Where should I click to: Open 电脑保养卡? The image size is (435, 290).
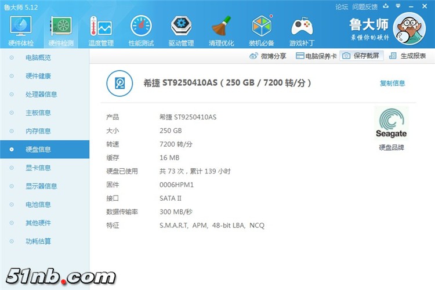pyautogui.click(x=316, y=56)
